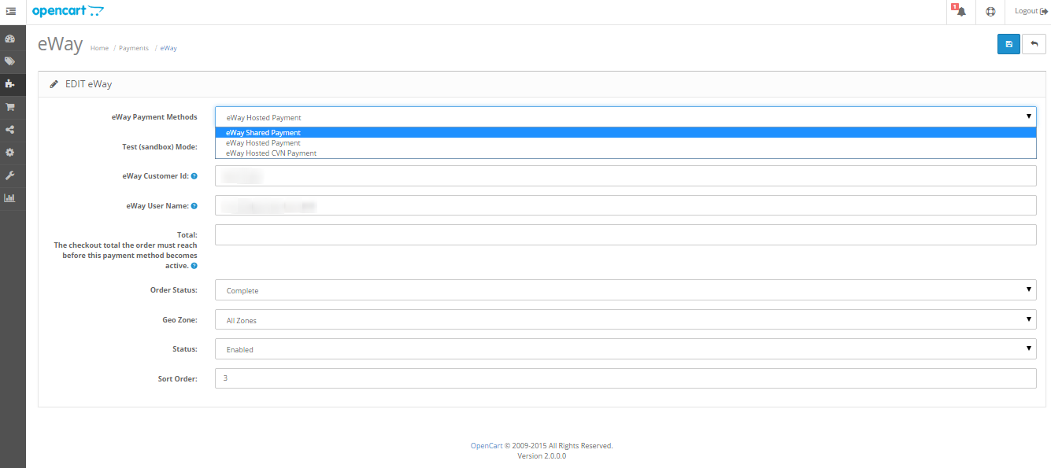Open the Sales cart sidebar icon

point(10,107)
